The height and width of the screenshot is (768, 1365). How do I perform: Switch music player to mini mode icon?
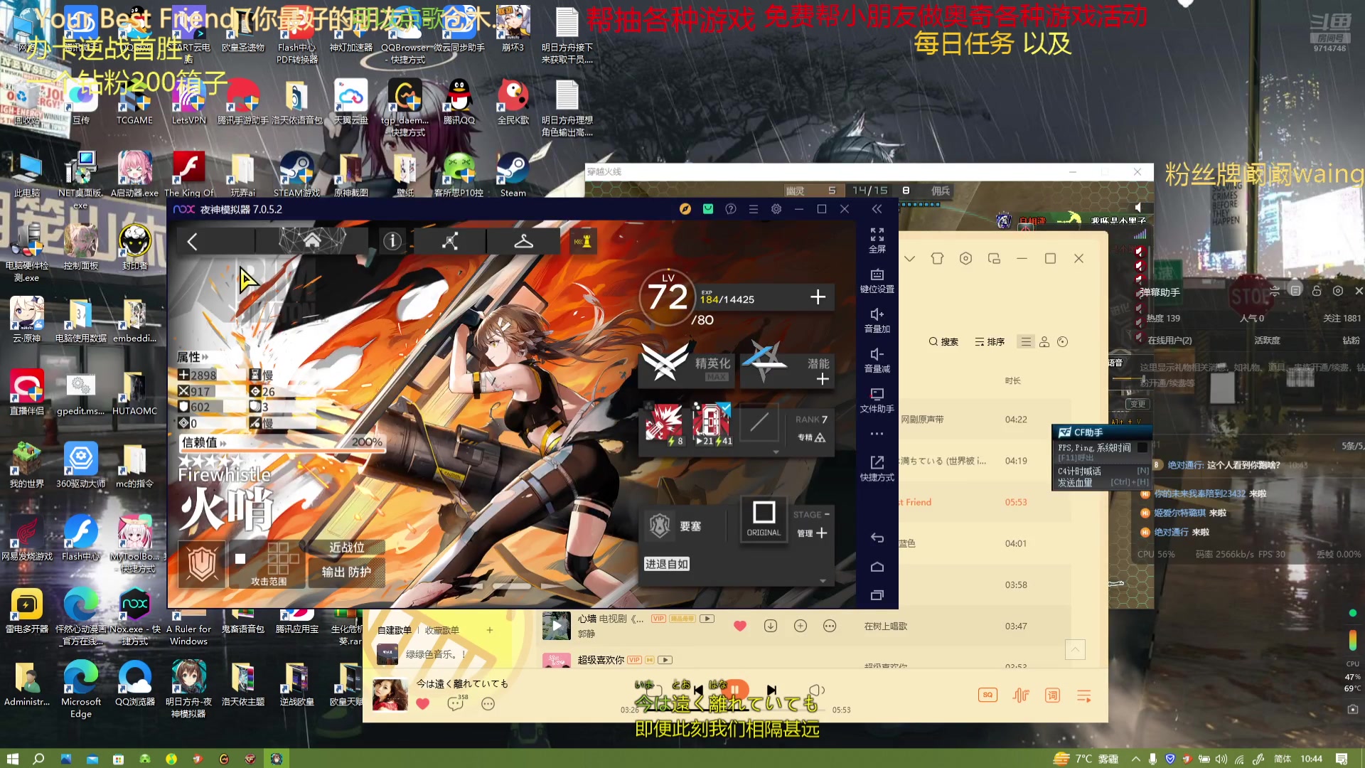point(994,259)
